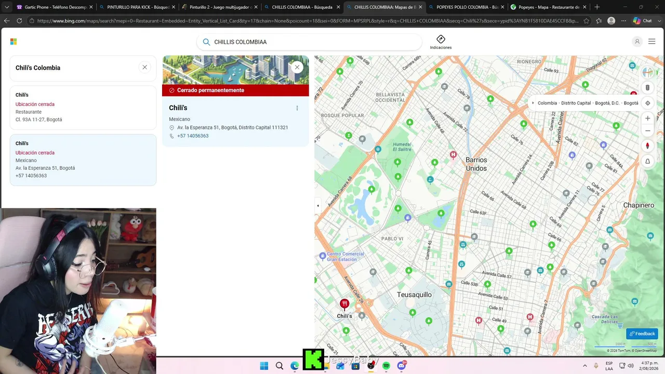Close the Chili's detail card
Viewport: 665px width, 374px height.
[x=297, y=67]
